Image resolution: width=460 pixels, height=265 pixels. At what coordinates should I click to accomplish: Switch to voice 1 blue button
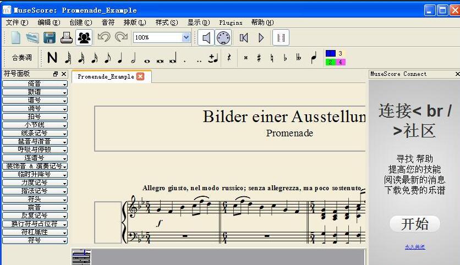coord(330,53)
